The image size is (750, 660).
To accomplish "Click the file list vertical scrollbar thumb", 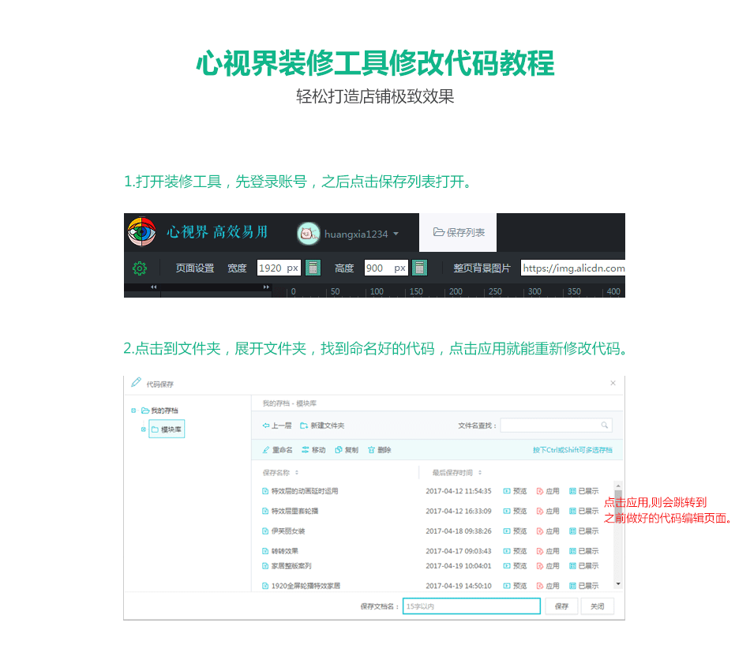I will 618,507.
